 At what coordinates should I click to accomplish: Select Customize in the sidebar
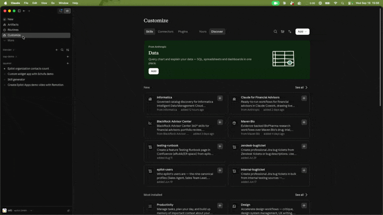pyautogui.click(x=36, y=35)
